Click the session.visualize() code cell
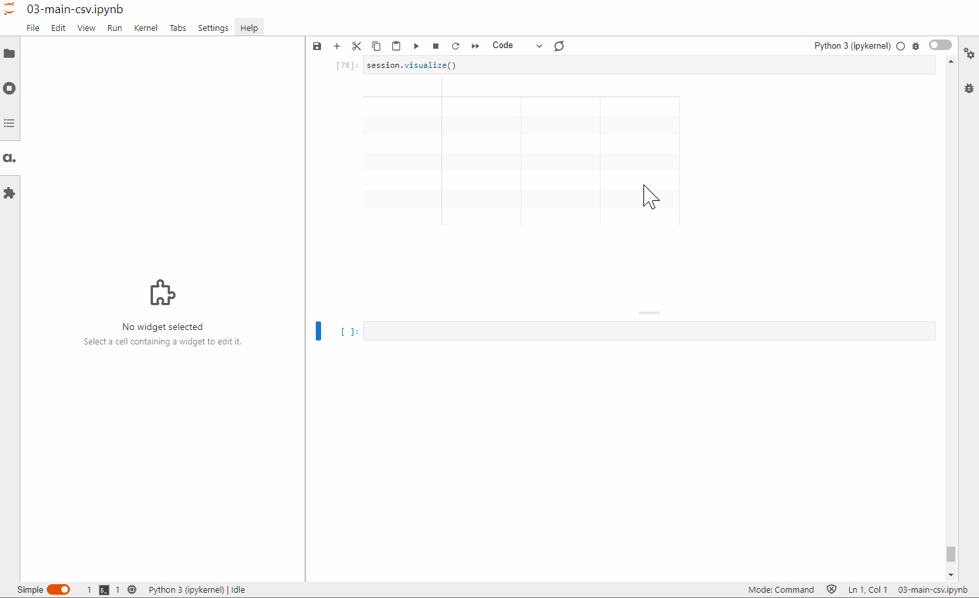The height and width of the screenshot is (598, 979). pos(649,65)
